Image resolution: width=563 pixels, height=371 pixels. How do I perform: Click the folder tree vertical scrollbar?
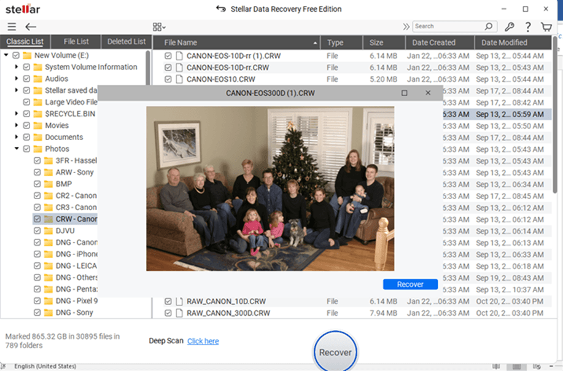point(148,68)
